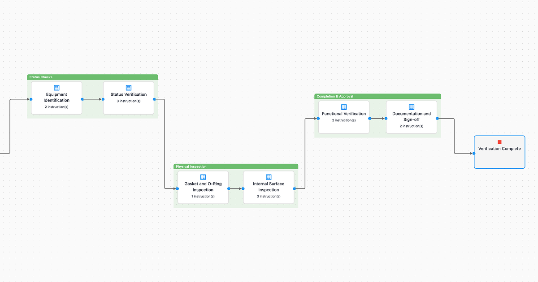
Task: Select the Completion & Approval group header
Action: pos(377,96)
